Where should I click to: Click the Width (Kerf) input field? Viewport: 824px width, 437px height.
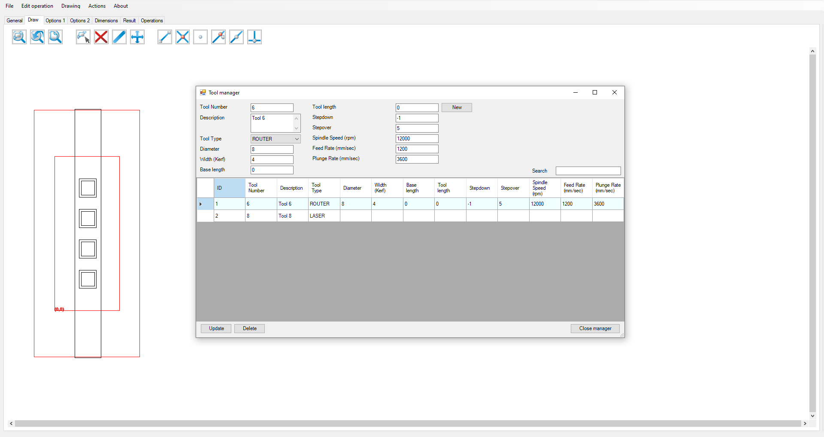pos(272,160)
